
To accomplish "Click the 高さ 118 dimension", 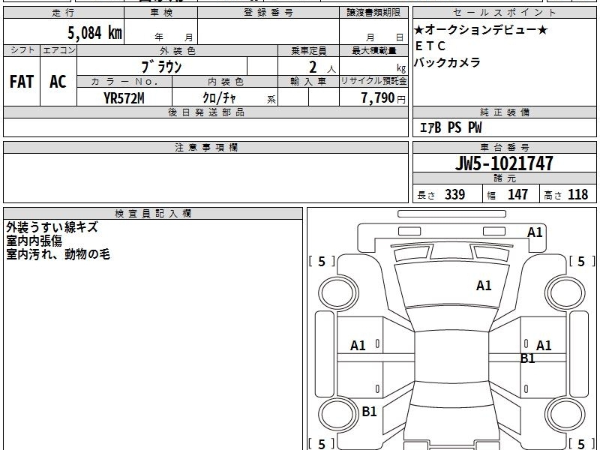I will point(566,194).
